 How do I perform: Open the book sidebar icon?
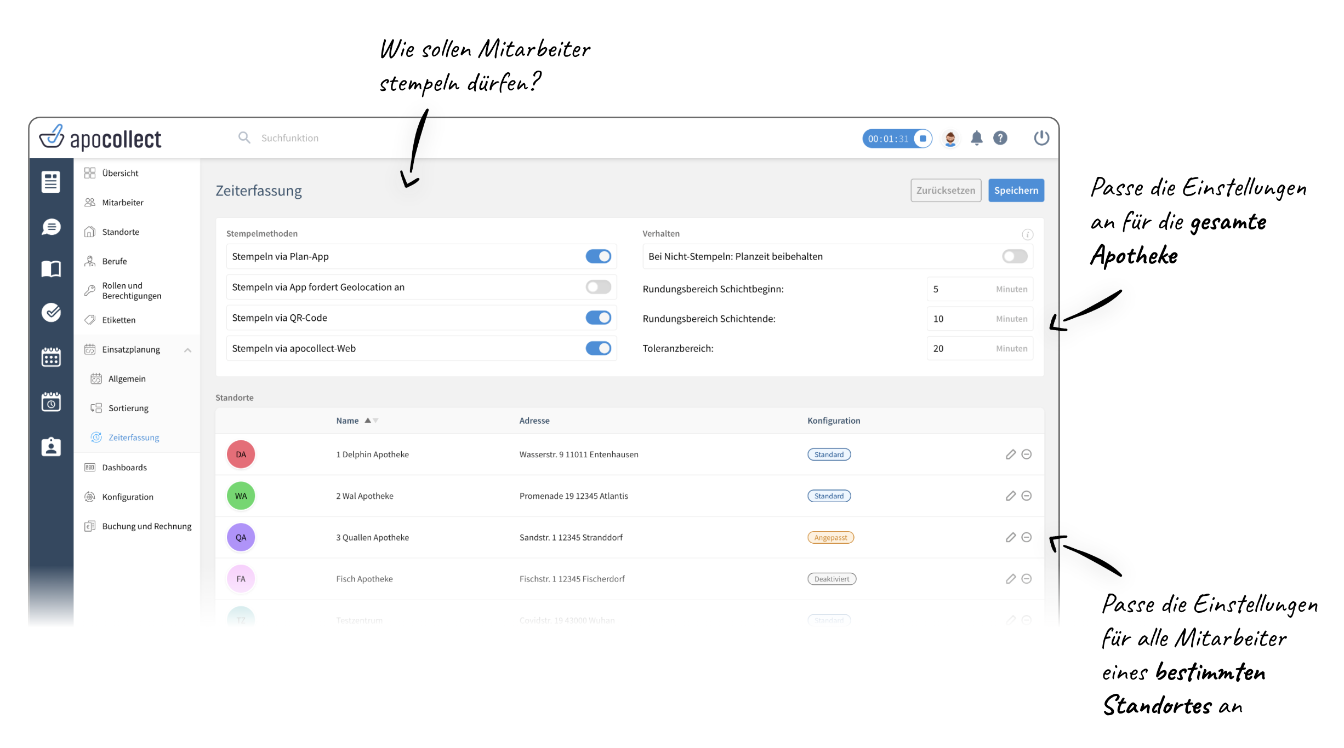coord(51,269)
